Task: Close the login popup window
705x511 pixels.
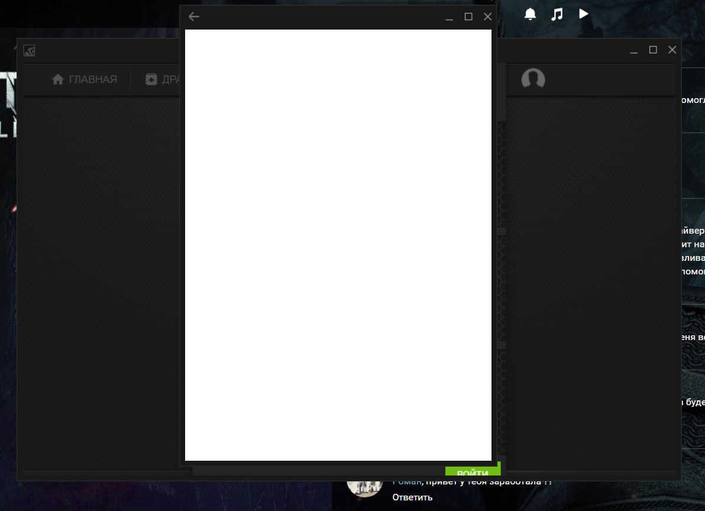Action: (488, 17)
